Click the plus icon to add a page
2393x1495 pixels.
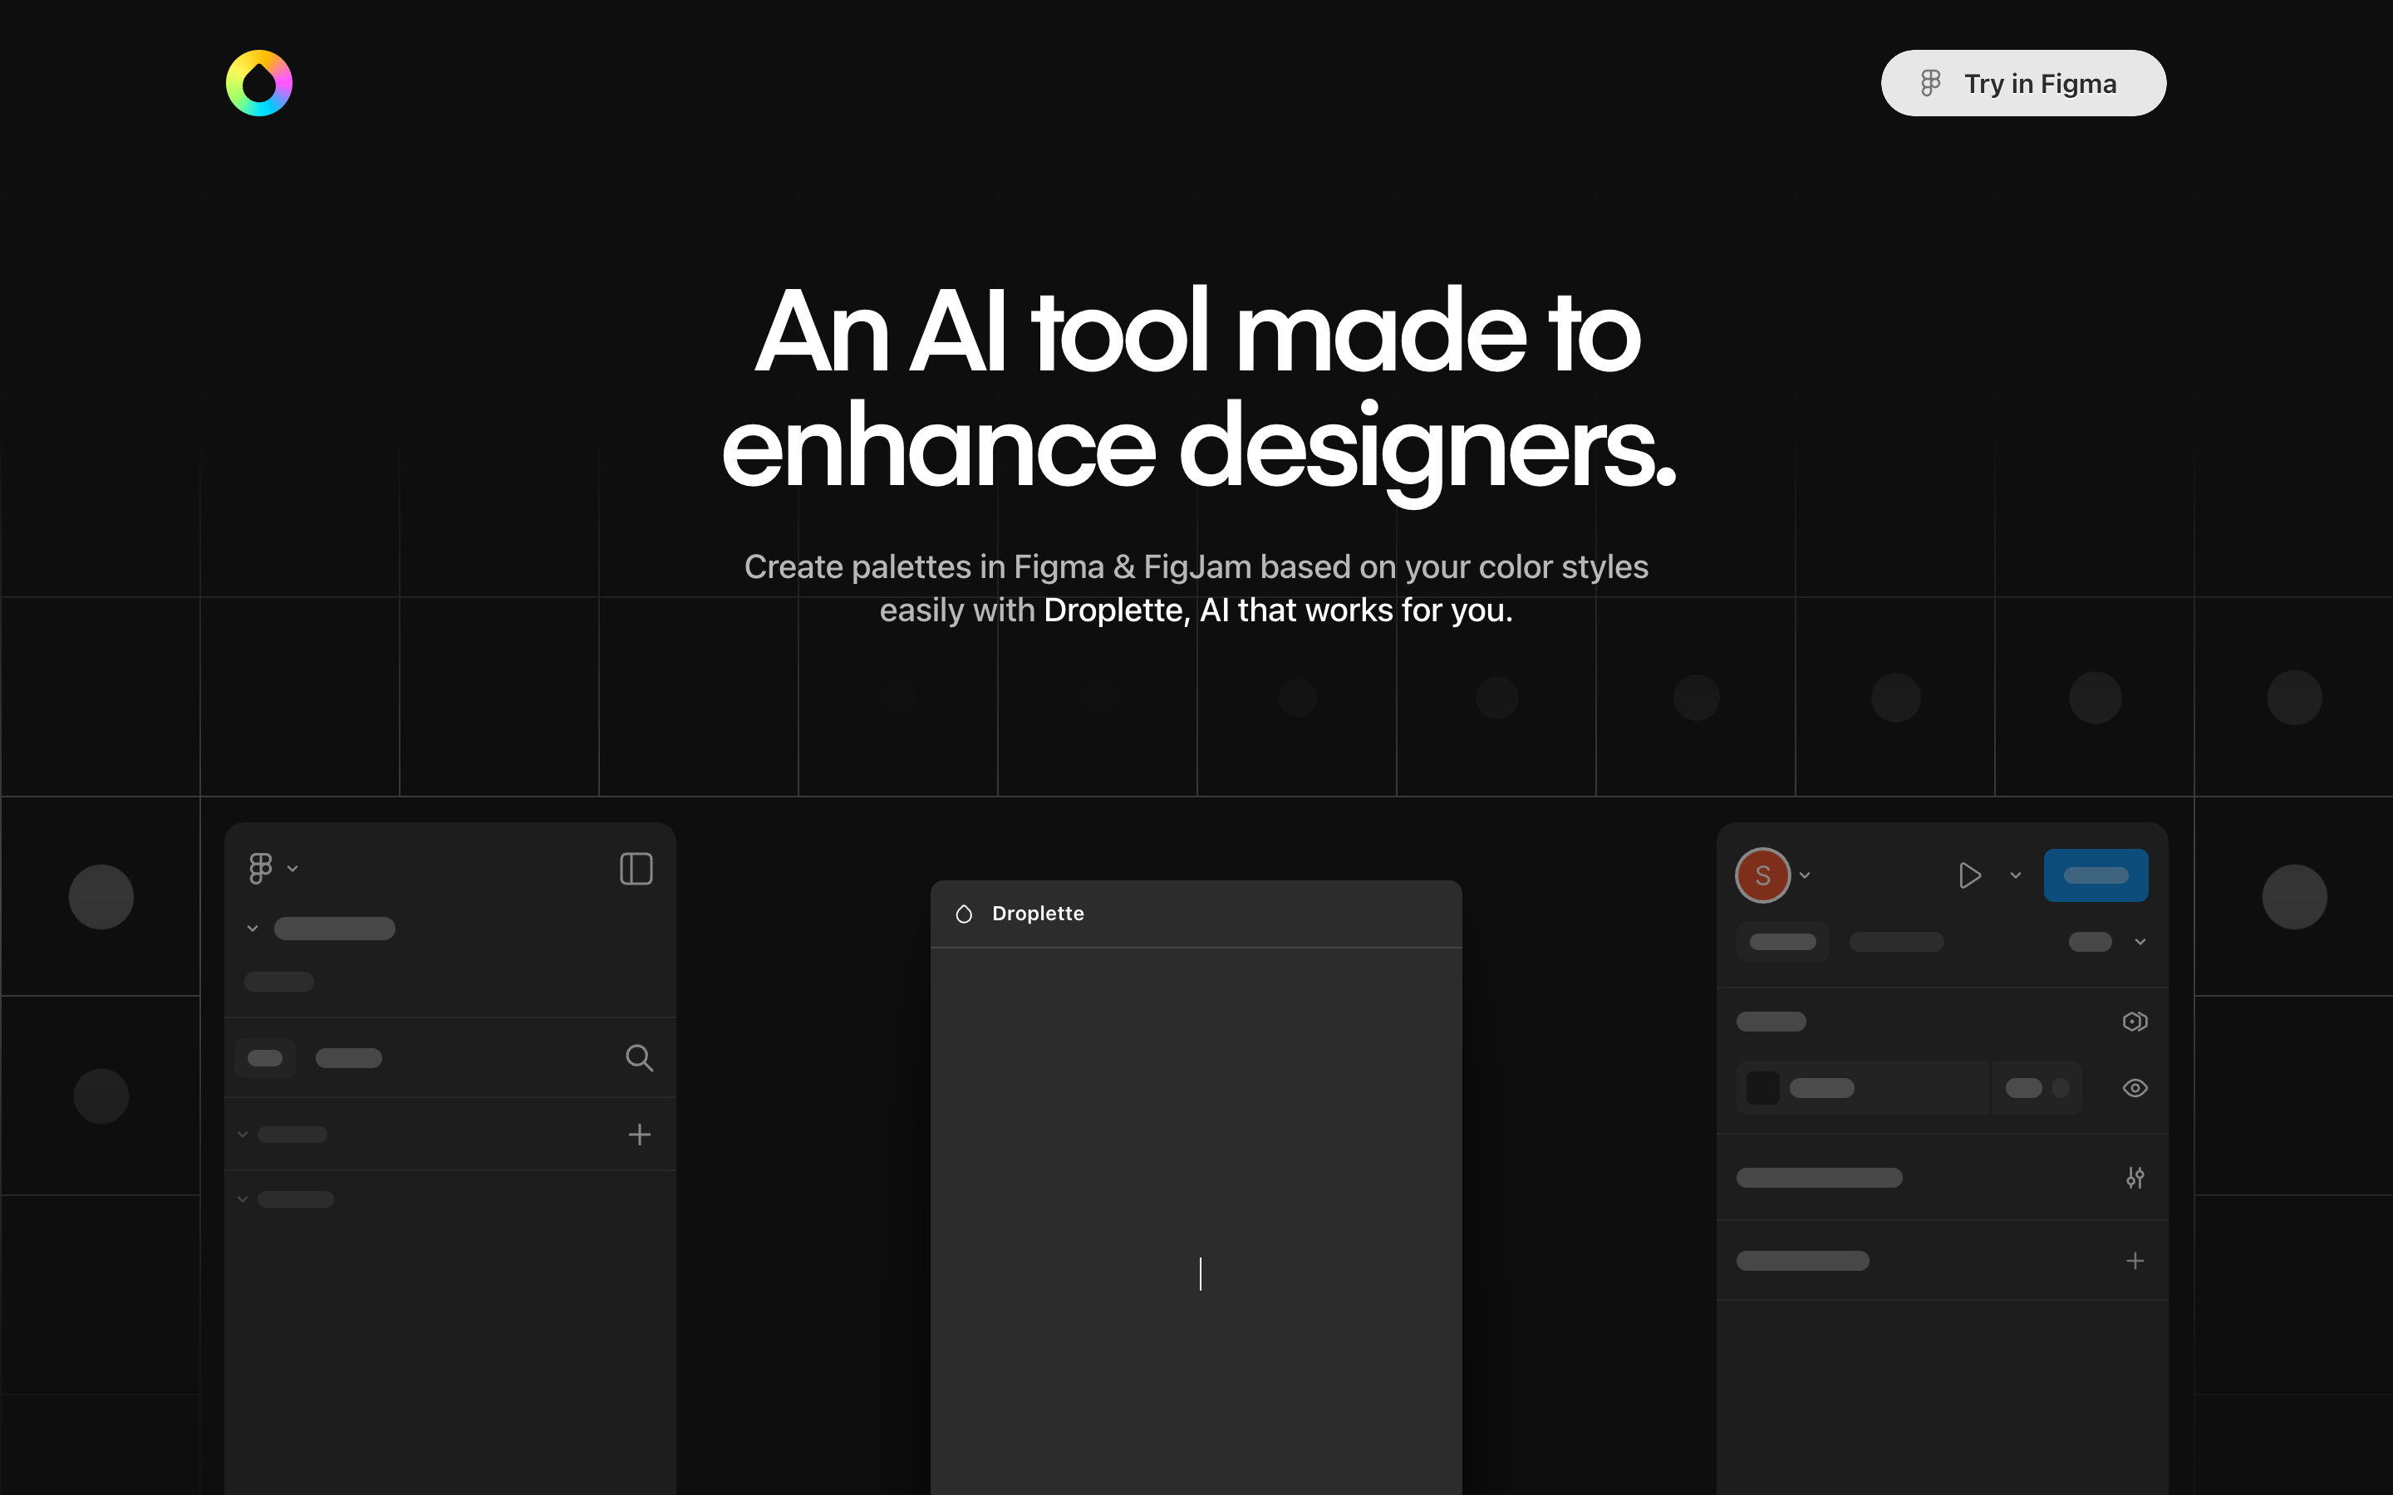640,1134
